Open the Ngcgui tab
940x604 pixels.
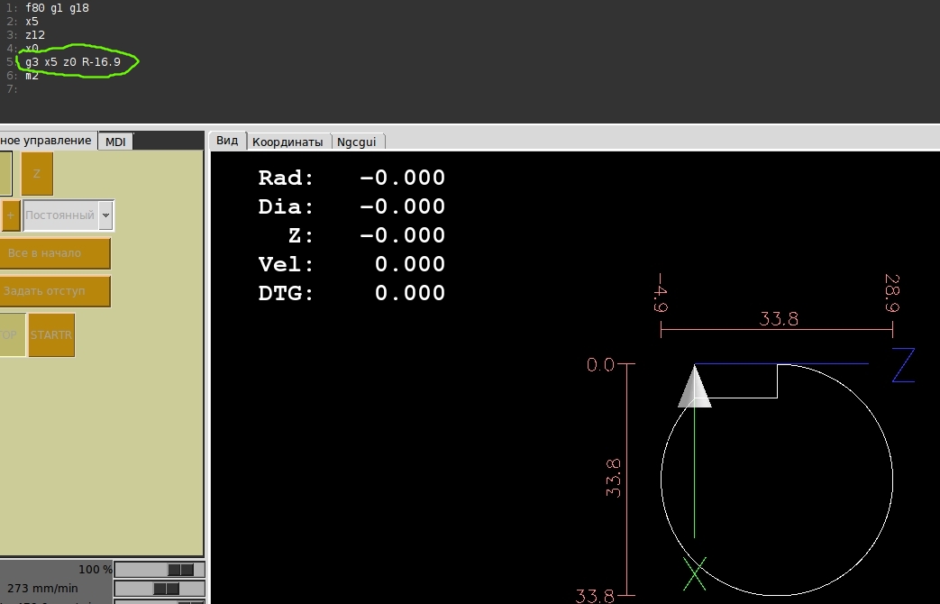tap(357, 142)
